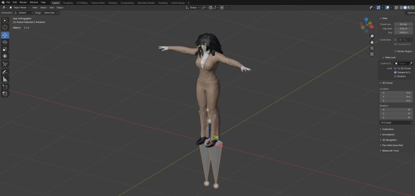415x196 pixels.
Task: Switch orthographic/perspective with grid gizmo
Action: click(372, 54)
